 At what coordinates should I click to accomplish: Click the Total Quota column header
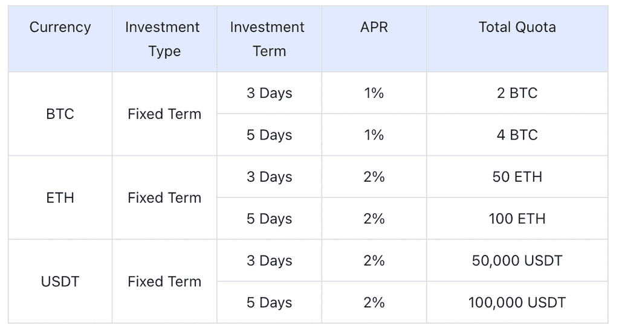(517, 28)
